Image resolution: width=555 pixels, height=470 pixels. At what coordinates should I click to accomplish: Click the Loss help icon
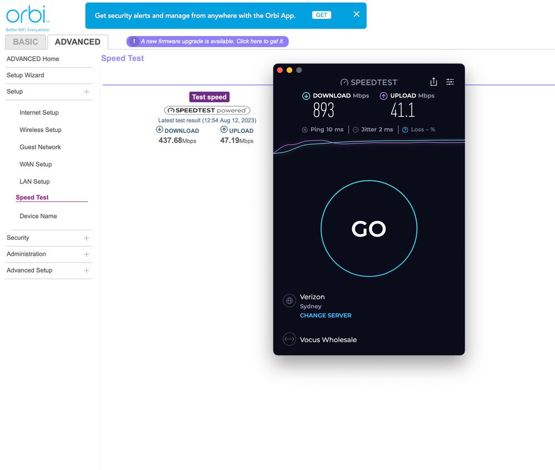[x=405, y=130]
